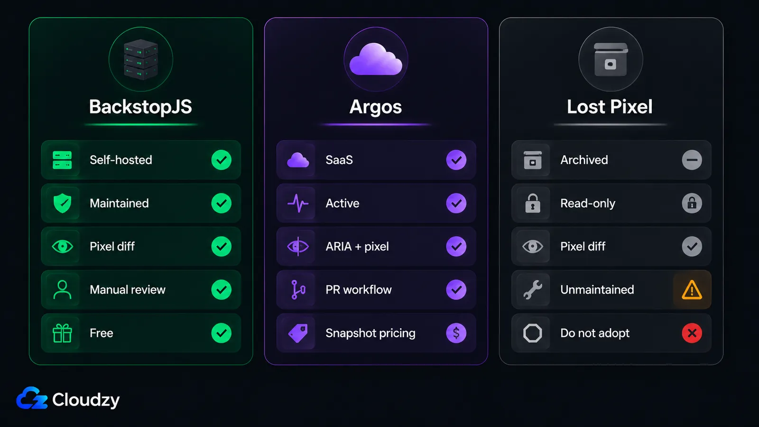759x427 pixels.
Task: Click the "Manual review" label
Action: [128, 289]
